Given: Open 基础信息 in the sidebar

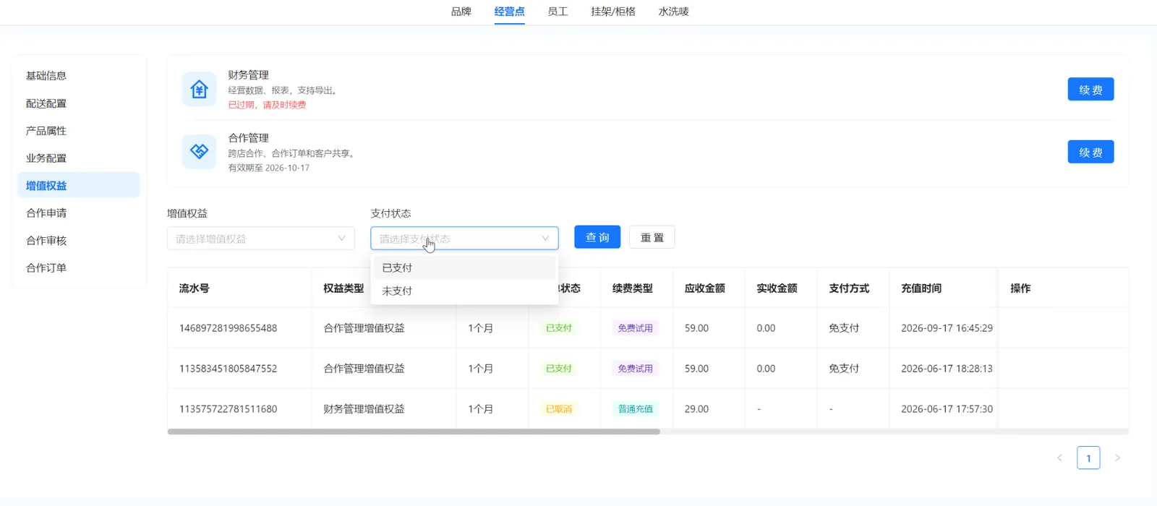Looking at the screenshot, I should (x=78, y=76).
